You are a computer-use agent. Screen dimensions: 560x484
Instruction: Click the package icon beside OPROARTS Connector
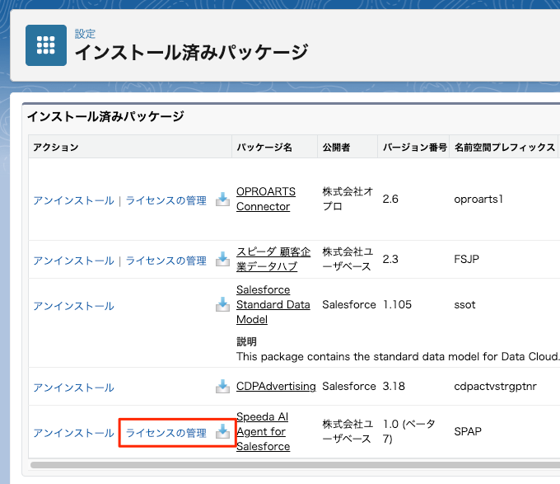(222, 200)
